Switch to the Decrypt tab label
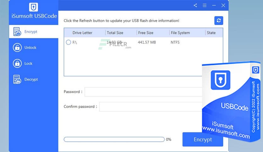This screenshot has width=263, height=152. (x=31, y=79)
